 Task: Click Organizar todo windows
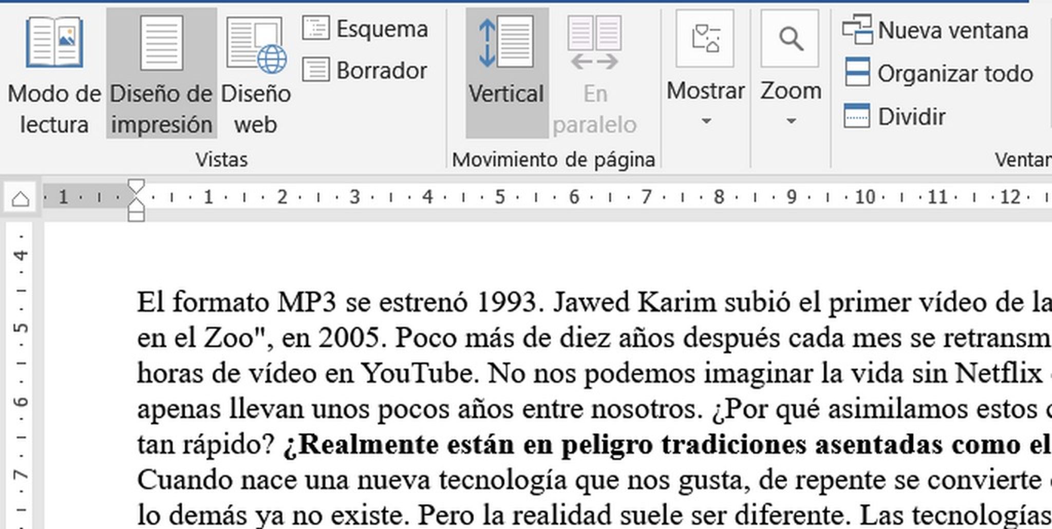(x=938, y=73)
